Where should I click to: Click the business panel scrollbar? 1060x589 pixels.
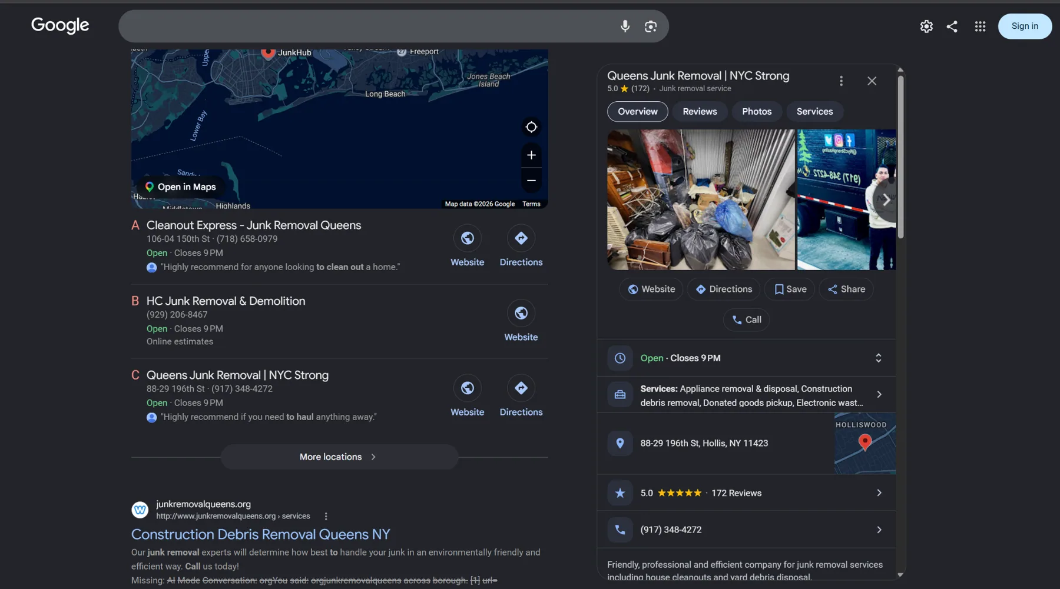pyautogui.click(x=900, y=156)
